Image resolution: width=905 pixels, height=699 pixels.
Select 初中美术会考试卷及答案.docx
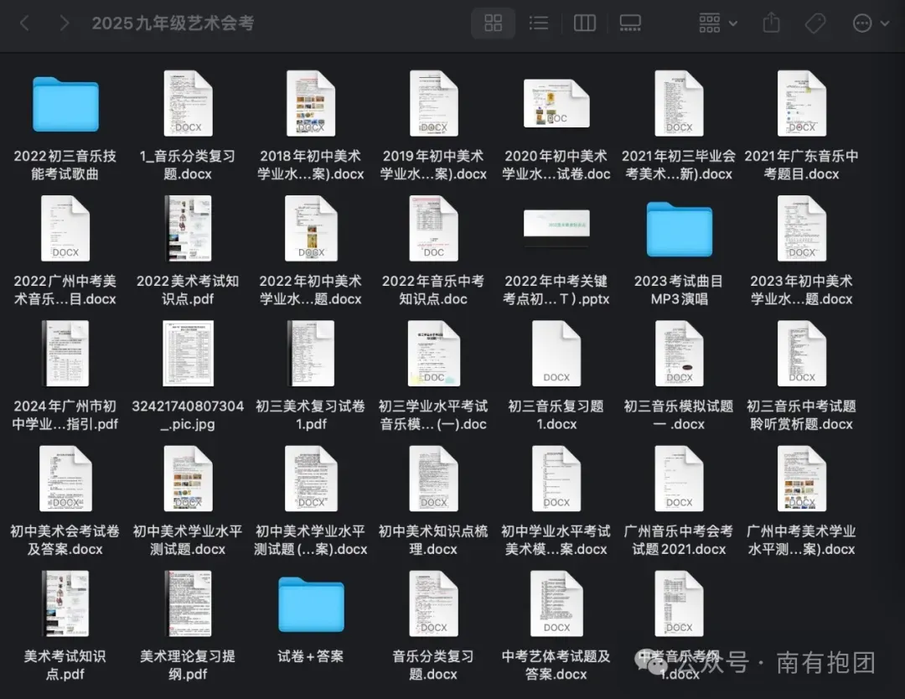65,479
